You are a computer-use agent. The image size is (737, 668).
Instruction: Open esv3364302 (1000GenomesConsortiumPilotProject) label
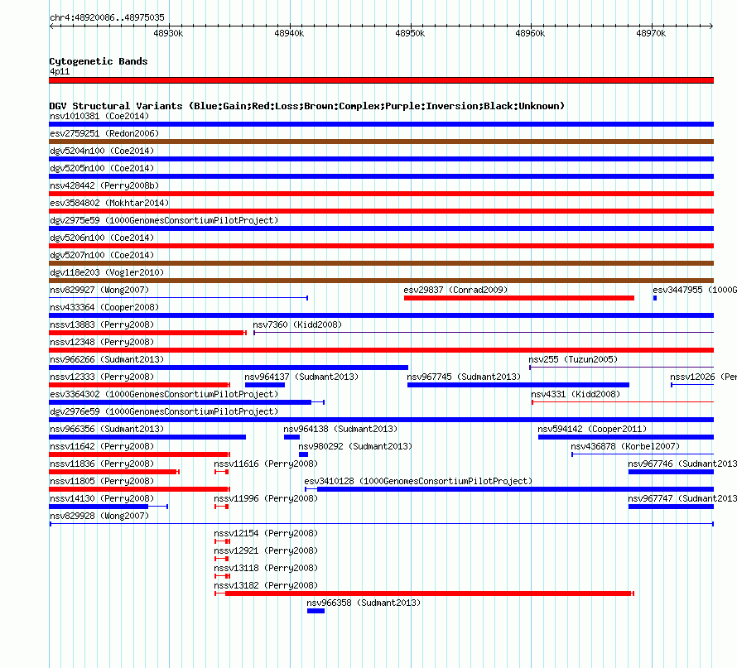tap(164, 394)
